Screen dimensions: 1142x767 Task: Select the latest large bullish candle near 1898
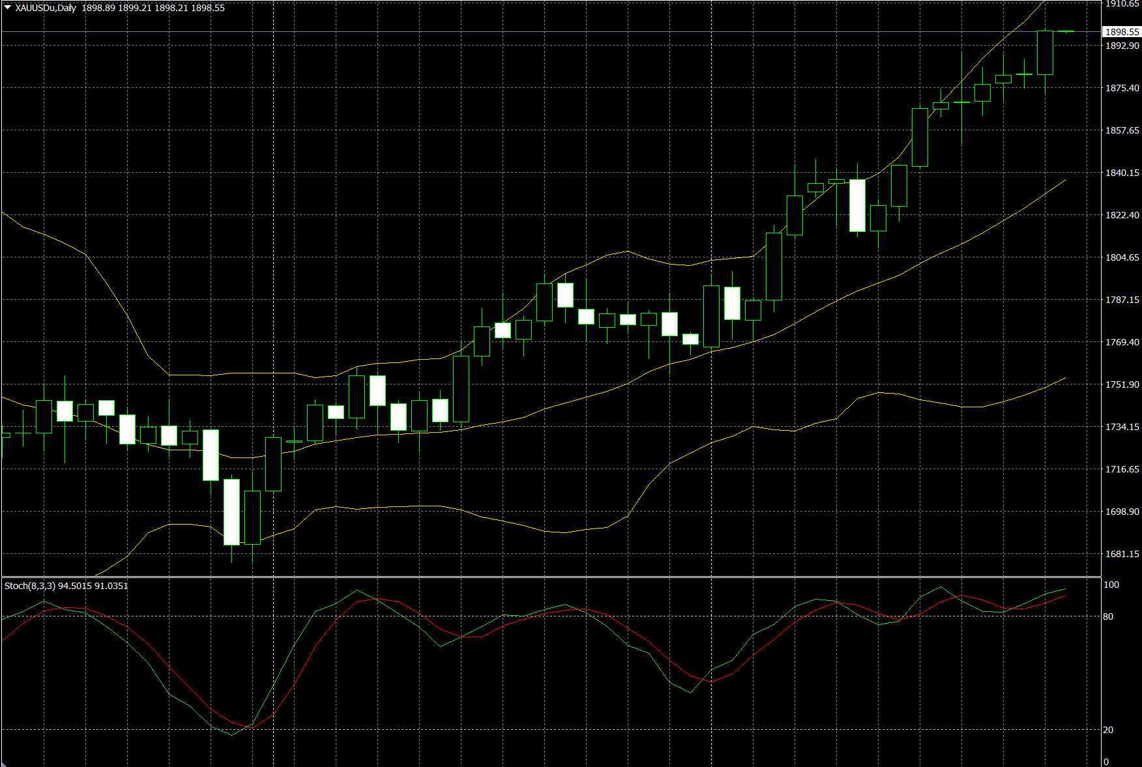1045,53
